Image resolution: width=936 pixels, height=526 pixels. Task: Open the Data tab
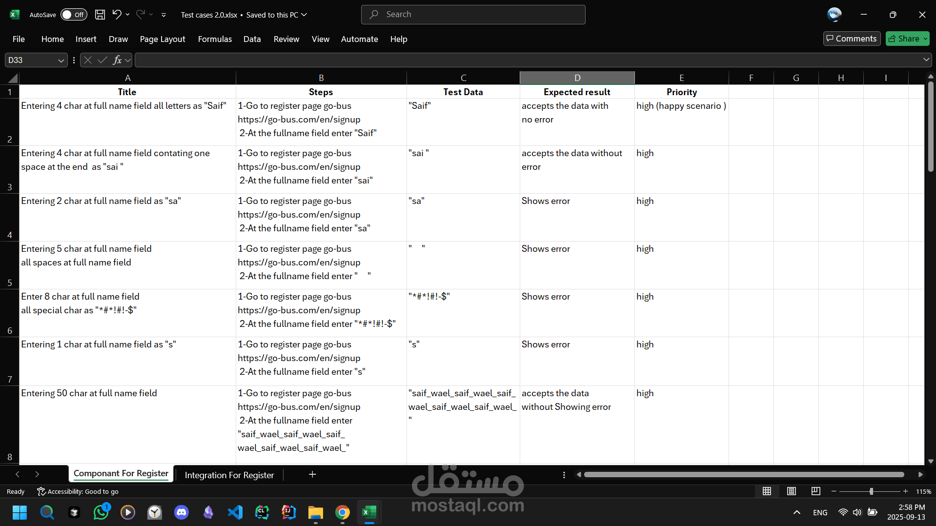click(252, 39)
